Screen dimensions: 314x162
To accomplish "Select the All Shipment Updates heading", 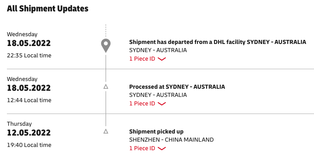I will tap(48, 9).
